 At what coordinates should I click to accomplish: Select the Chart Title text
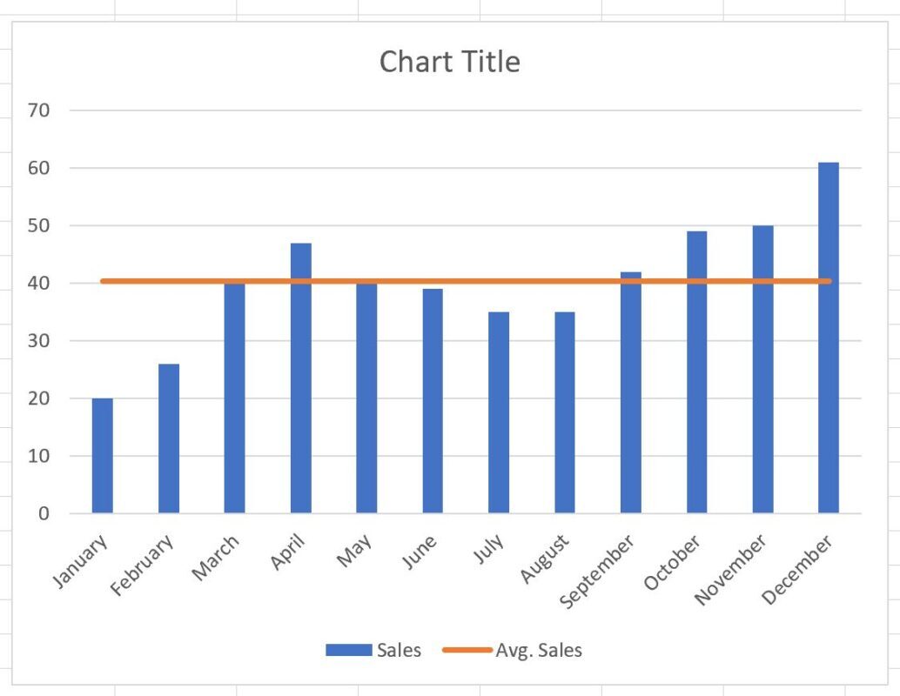pyautogui.click(x=449, y=62)
